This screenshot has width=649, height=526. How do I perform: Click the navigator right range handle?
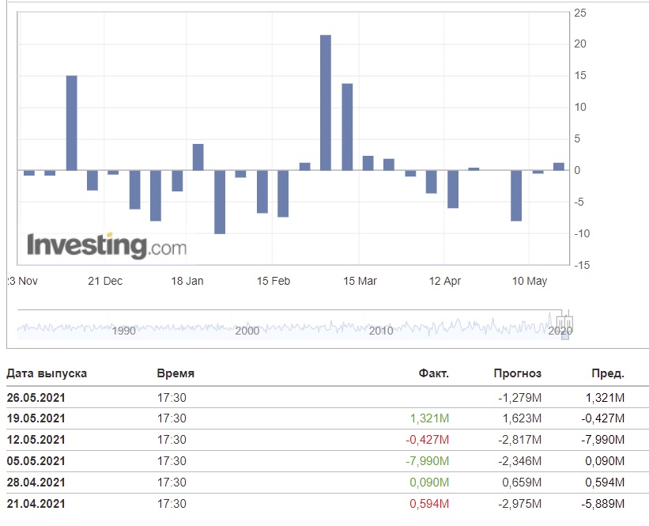click(x=569, y=322)
